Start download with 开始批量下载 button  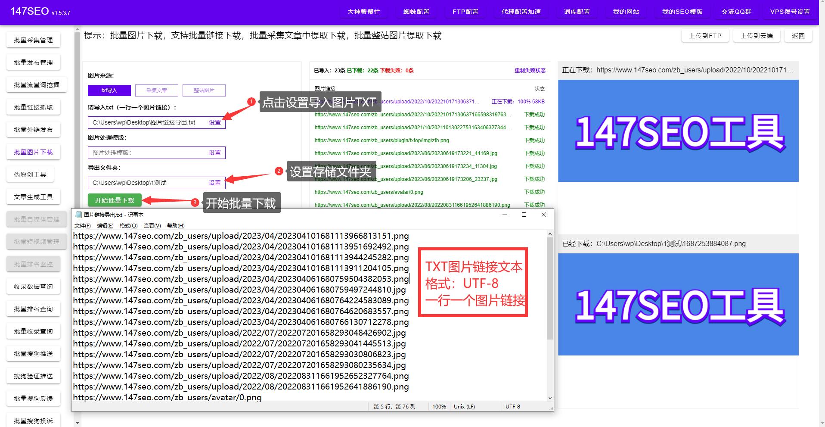click(115, 200)
